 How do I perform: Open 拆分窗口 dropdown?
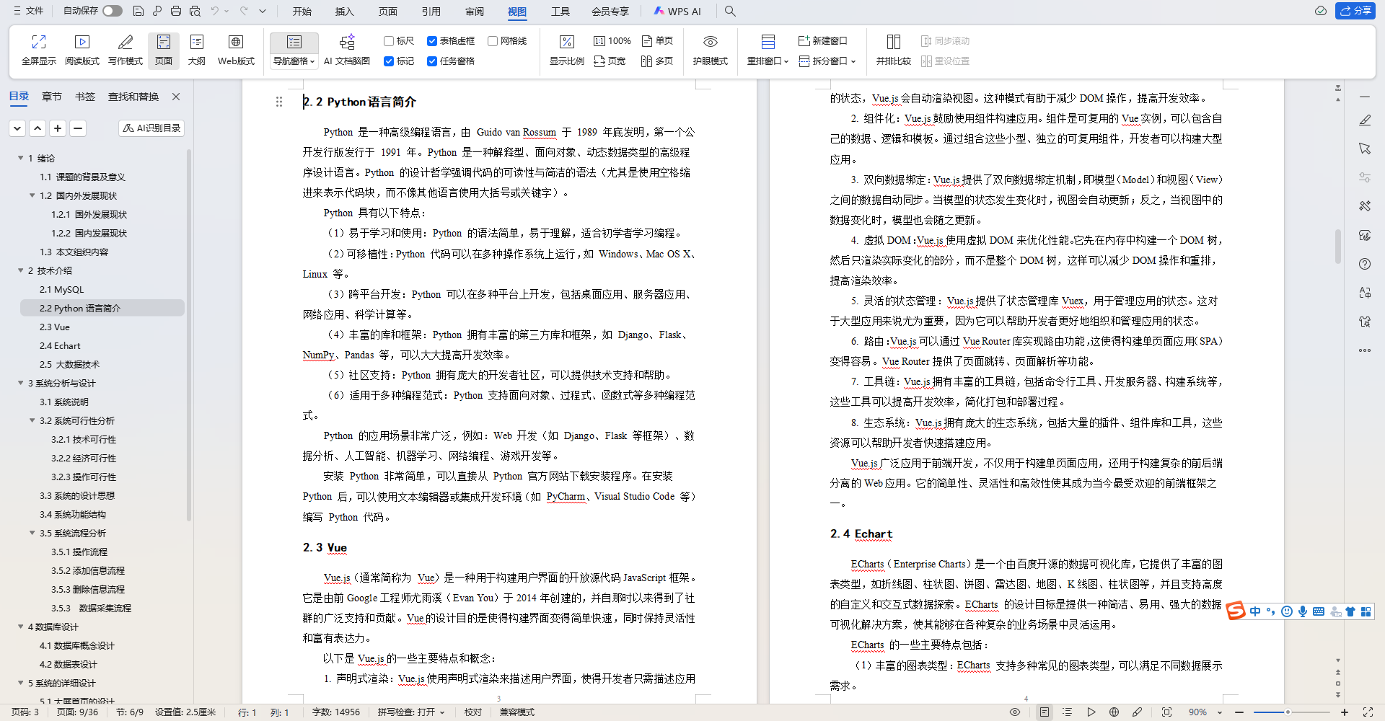(827, 61)
